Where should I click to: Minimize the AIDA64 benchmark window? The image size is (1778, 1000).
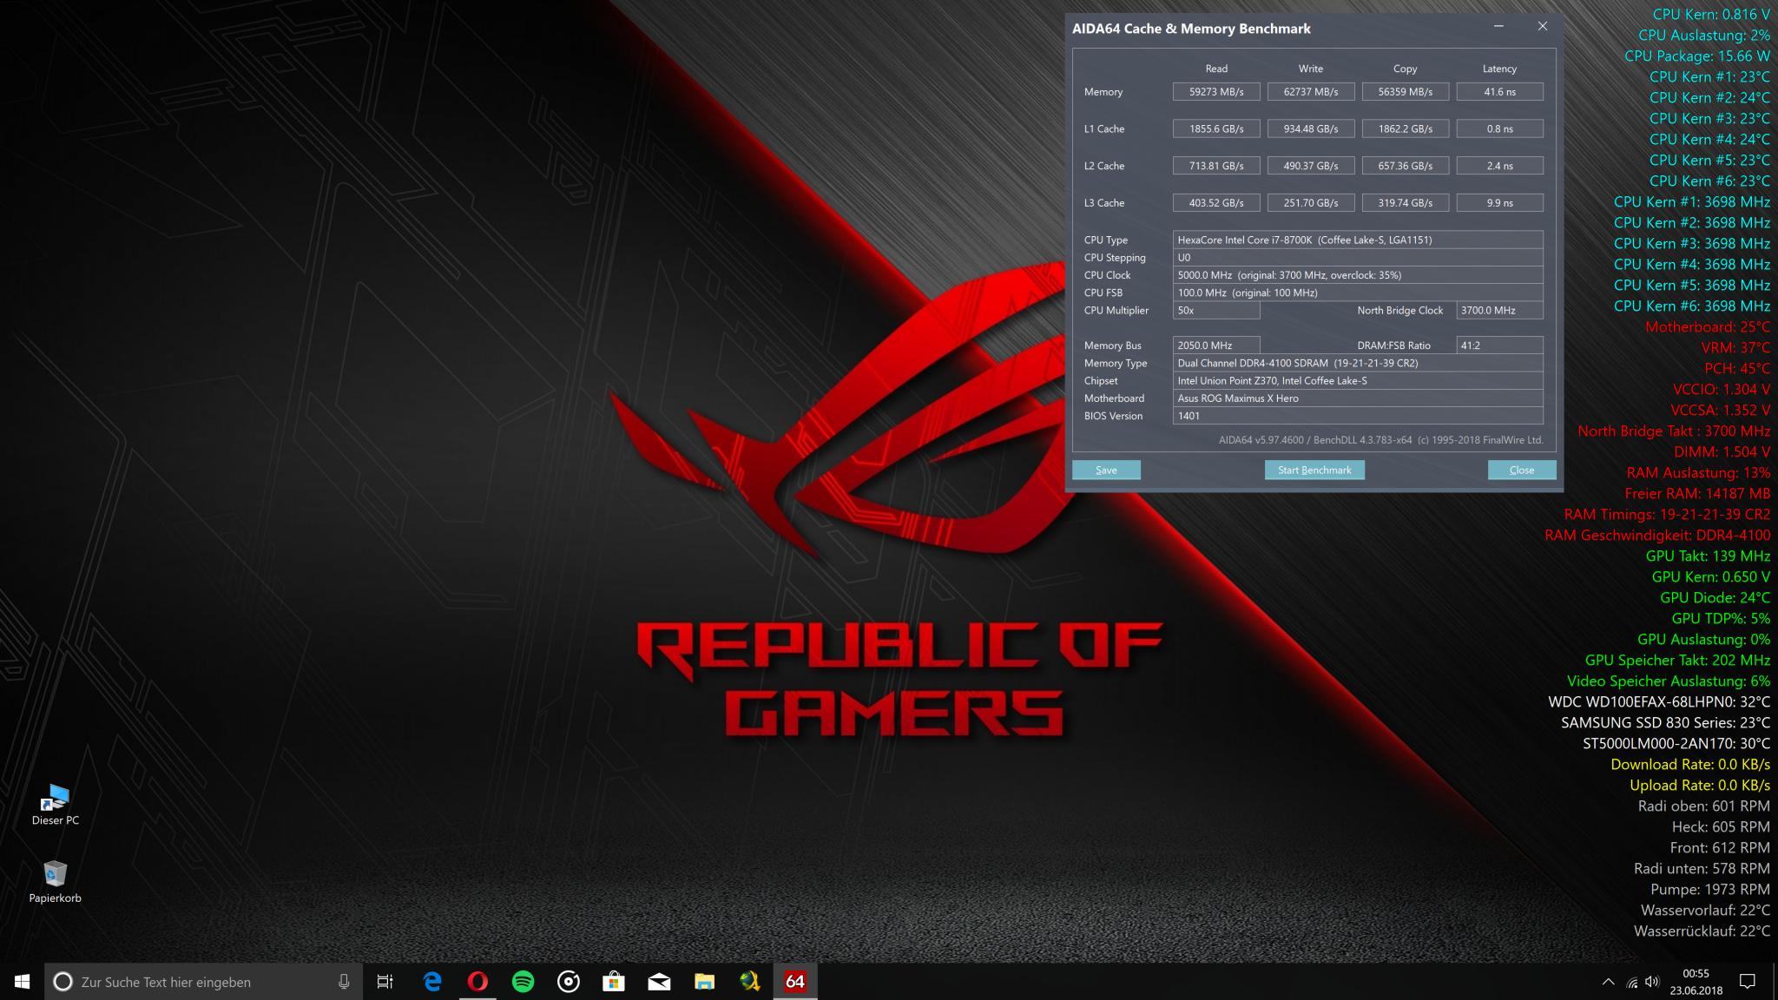tap(1498, 27)
